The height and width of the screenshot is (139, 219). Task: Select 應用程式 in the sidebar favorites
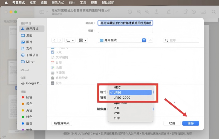tap(32, 29)
